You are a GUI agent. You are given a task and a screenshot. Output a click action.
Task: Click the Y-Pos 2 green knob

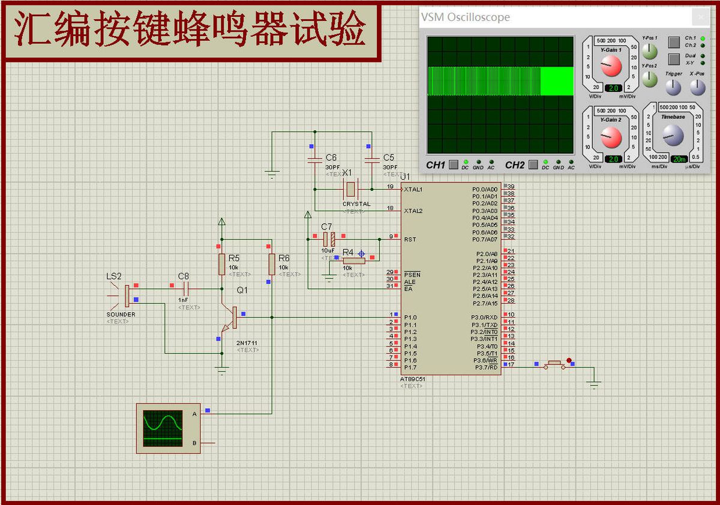click(649, 79)
